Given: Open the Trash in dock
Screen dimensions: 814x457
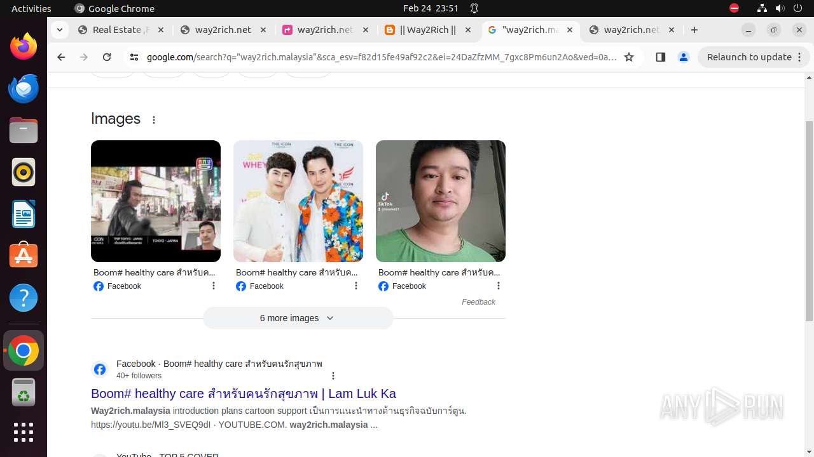Looking at the screenshot, I should 24,392.
